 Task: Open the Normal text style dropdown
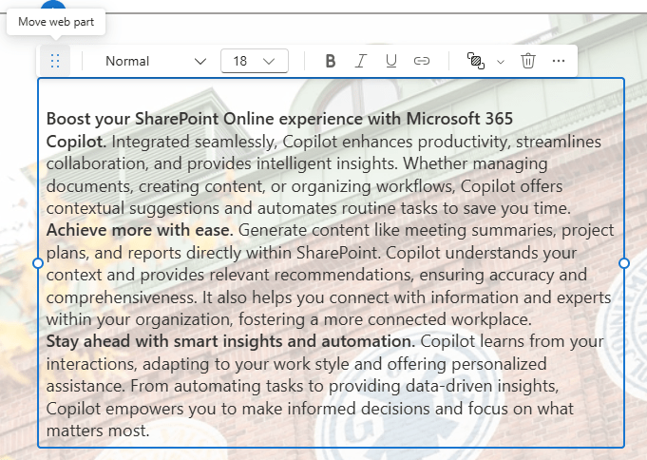pos(154,61)
